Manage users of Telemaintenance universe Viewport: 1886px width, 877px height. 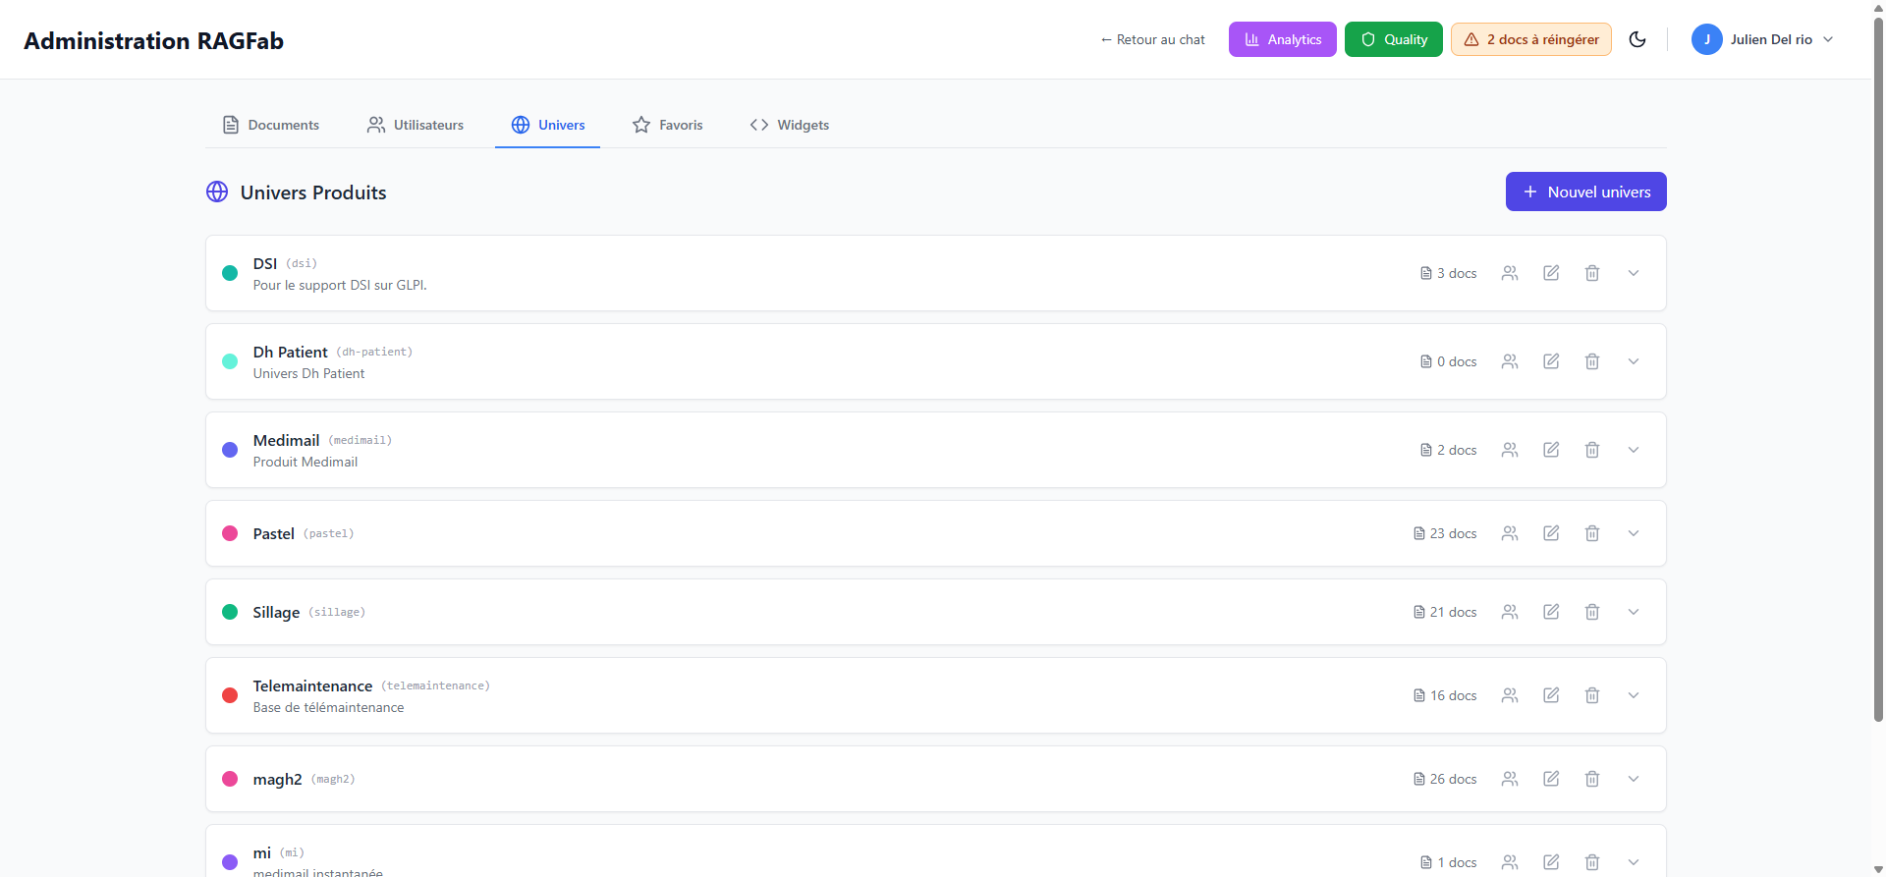pyautogui.click(x=1510, y=695)
